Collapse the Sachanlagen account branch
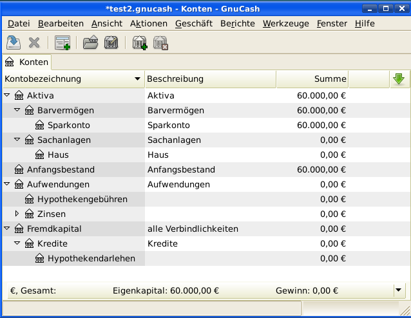 [17, 140]
